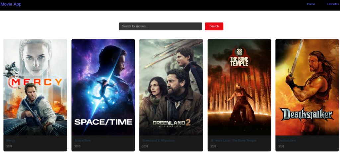Select the 2025 year under Deathstalker
This screenshot has height=152, width=340.
281,146
